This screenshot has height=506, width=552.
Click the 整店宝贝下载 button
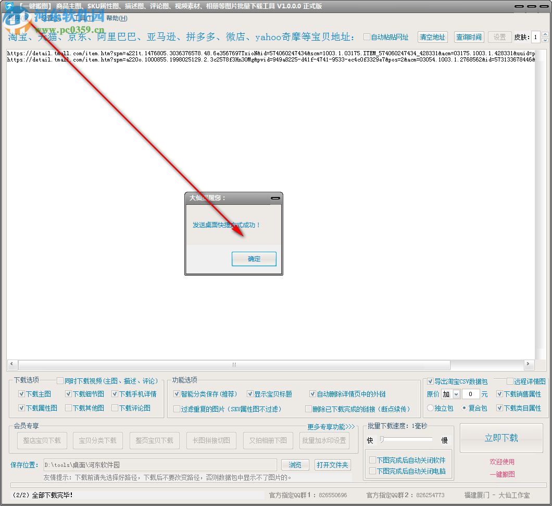click(42, 440)
